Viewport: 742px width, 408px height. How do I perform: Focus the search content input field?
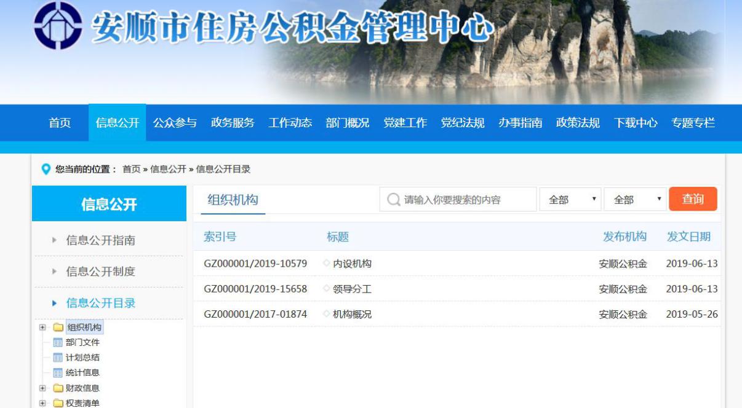458,200
